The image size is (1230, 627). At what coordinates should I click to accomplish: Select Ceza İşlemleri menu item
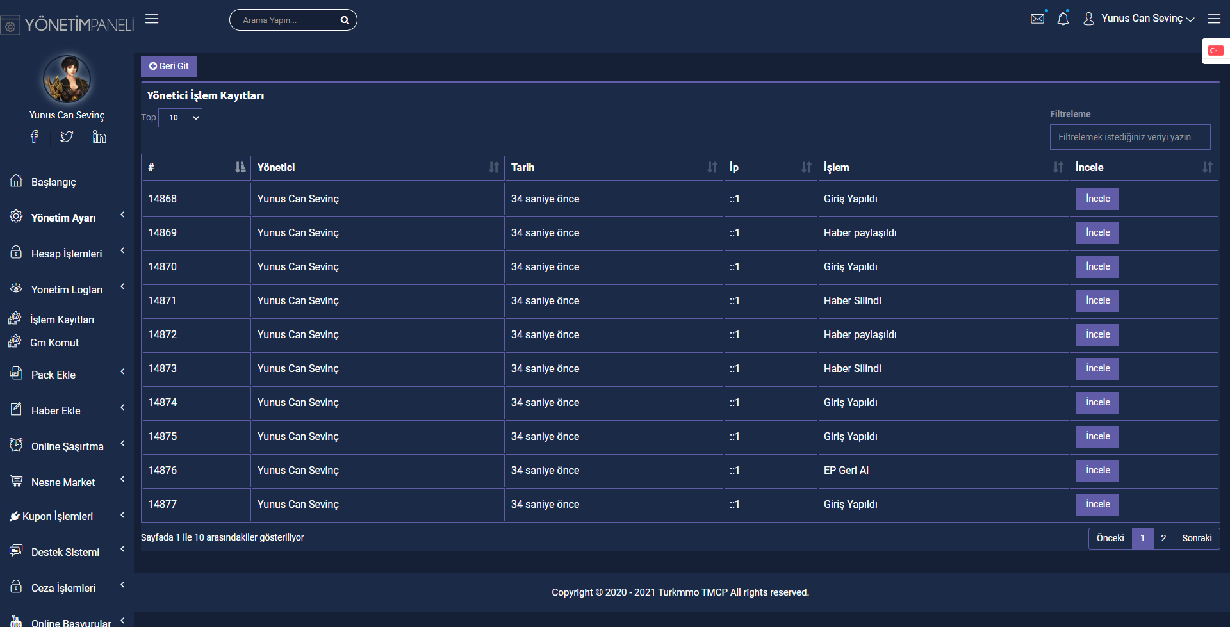coord(63,588)
